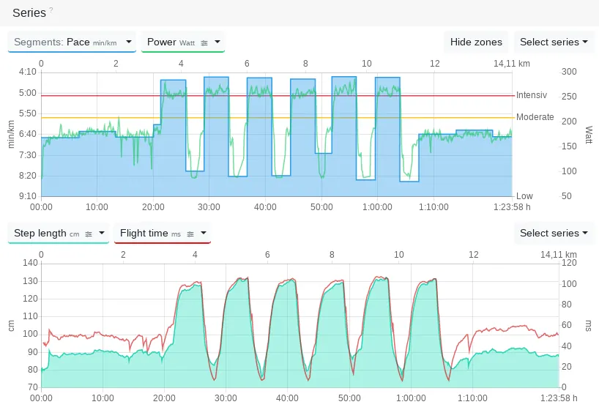This screenshot has width=599, height=410.
Task: Click the 4:10 pace axis label
Action: pyautogui.click(x=28, y=72)
